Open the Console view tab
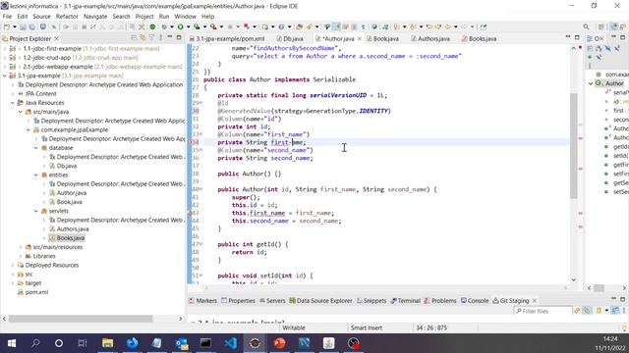This screenshot has width=629, height=353. [475, 301]
